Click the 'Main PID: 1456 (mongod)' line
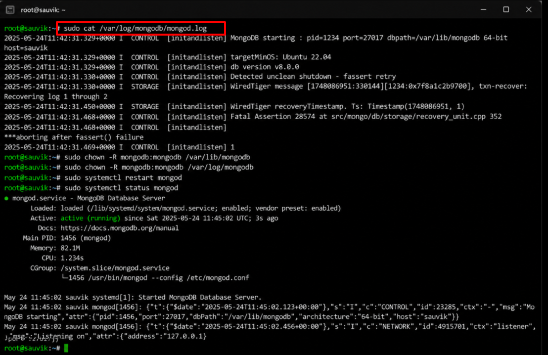The width and height of the screenshot is (548, 355). click(x=67, y=238)
